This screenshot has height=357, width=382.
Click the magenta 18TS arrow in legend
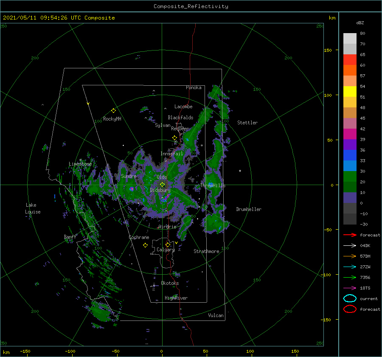(x=350, y=288)
